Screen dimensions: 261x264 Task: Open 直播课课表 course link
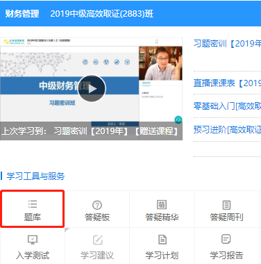tap(227, 83)
